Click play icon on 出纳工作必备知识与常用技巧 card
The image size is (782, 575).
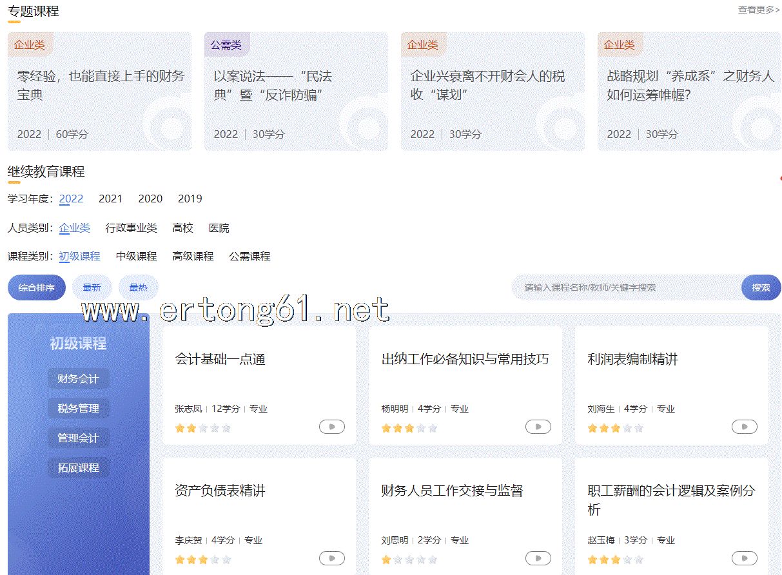point(538,427)
